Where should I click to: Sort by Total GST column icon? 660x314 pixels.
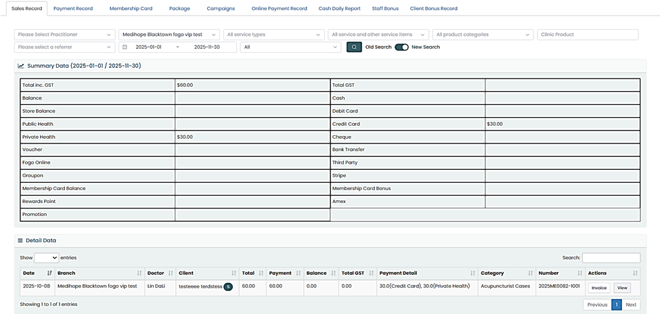[371, 273]
